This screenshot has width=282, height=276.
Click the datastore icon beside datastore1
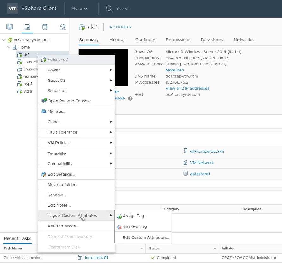[185, 173]
